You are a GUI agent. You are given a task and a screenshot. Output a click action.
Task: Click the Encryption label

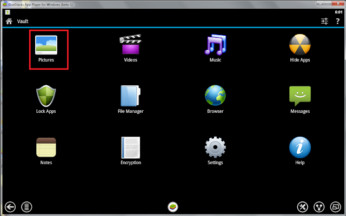[x=131, y=163]
